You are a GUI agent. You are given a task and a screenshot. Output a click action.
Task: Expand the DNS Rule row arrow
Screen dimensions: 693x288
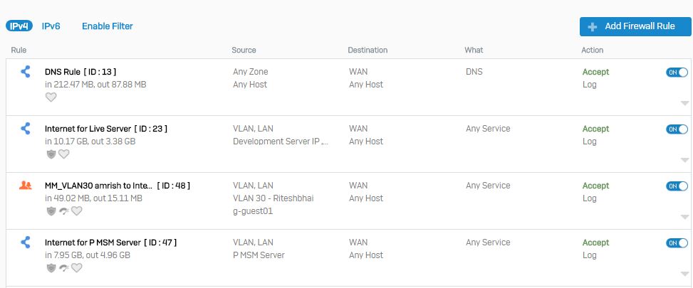(684, 103)
